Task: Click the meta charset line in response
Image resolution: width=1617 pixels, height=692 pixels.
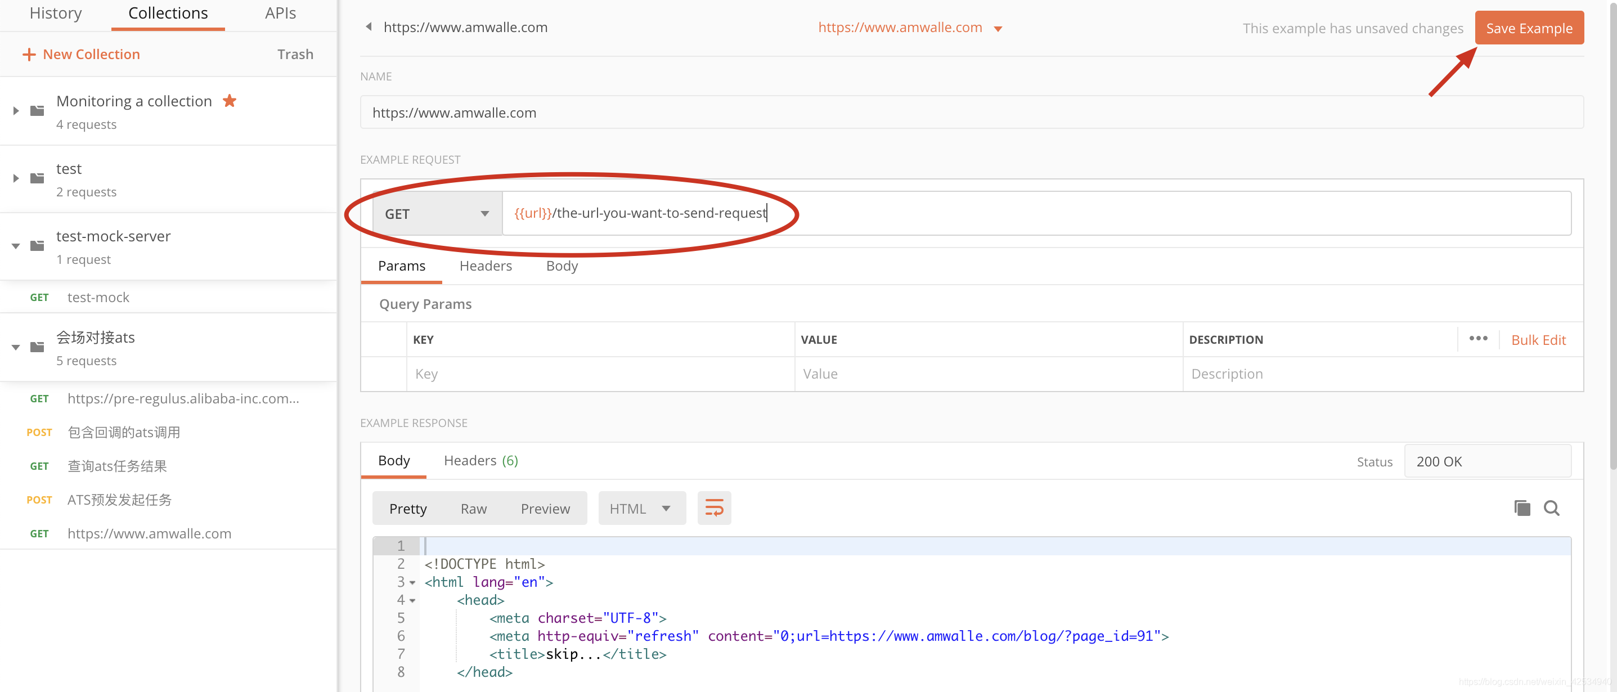Action: [577, 618]
